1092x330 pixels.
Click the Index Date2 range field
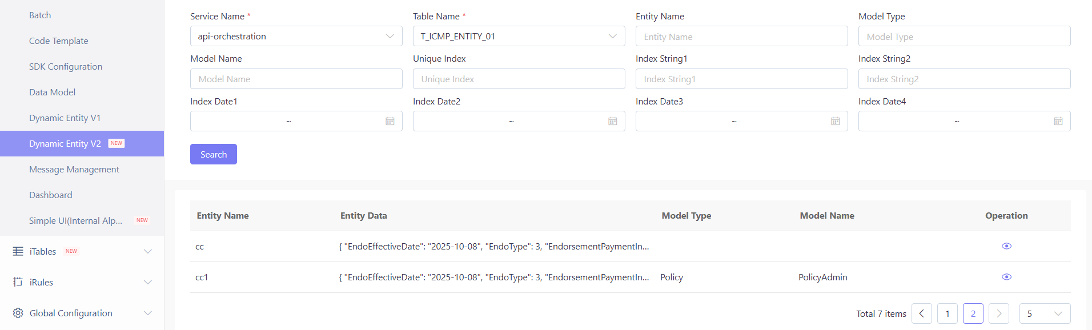[x=519, y=121]
